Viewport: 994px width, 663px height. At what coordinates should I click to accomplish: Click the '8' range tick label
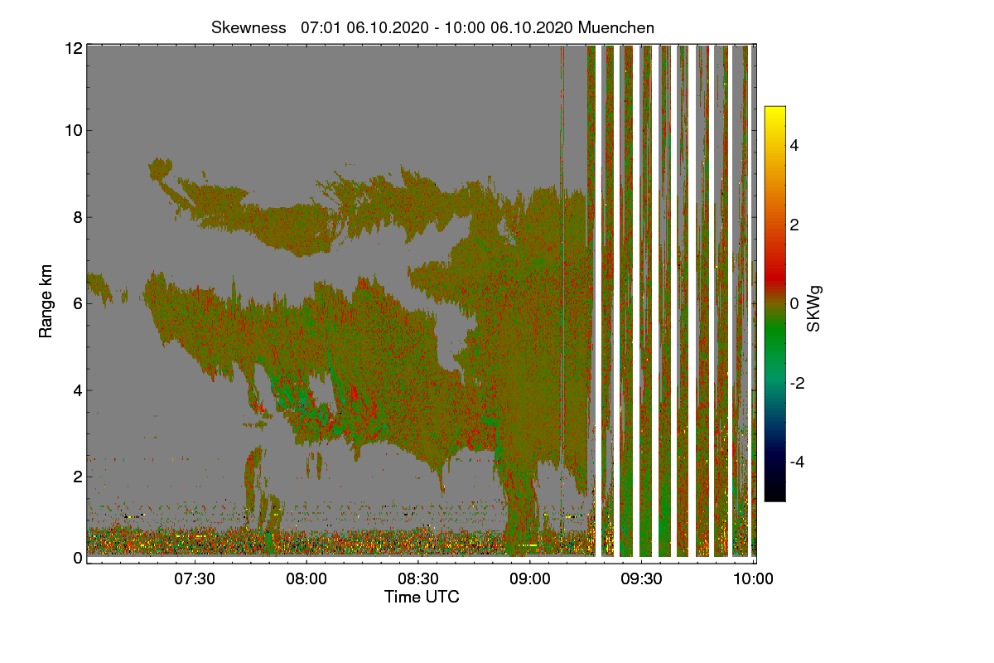pyautogui.click(x=78, y=217)
